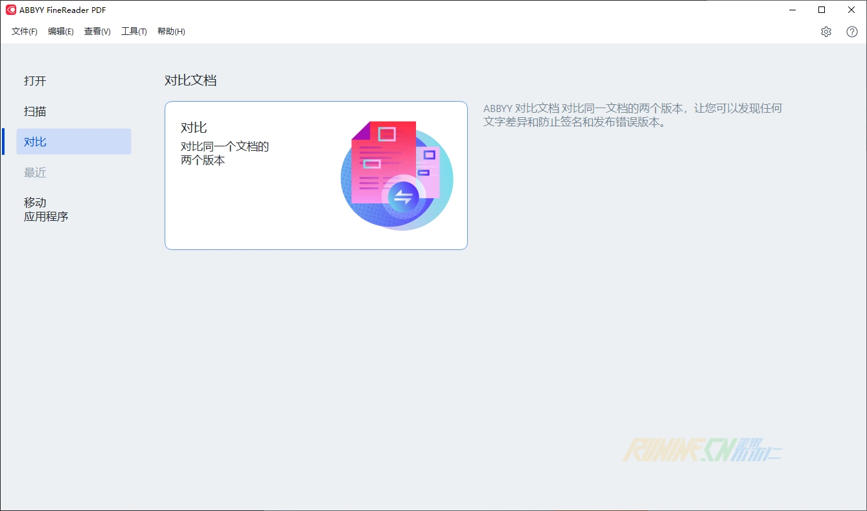867x511 pixels.
Task: Switch to the 打开 sidebar tab
Action: (x=35, y=81)
